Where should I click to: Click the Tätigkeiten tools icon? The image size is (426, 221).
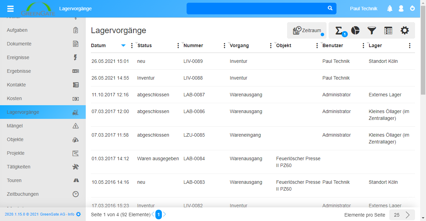click(76, 167)
